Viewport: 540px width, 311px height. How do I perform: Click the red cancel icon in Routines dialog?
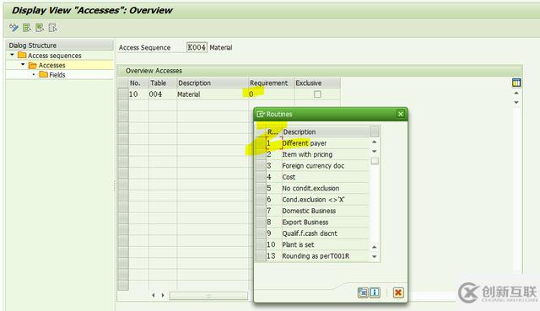click(398, 292)
